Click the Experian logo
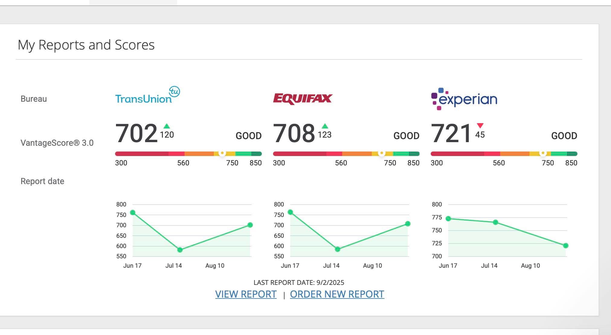This screenshot has width=611, height=335. (464, 99)
